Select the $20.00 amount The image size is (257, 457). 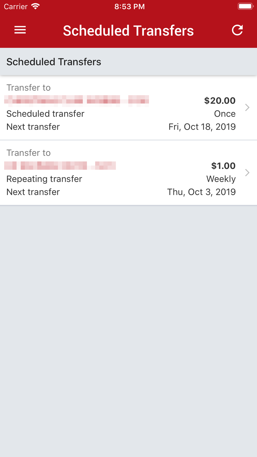[x=220, y=100]
